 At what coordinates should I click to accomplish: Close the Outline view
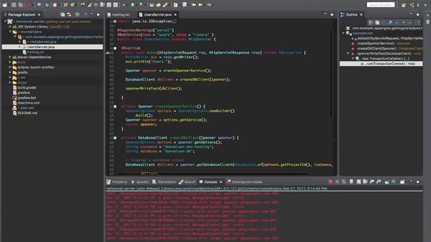pyautogui.click(x=362, y=15)
